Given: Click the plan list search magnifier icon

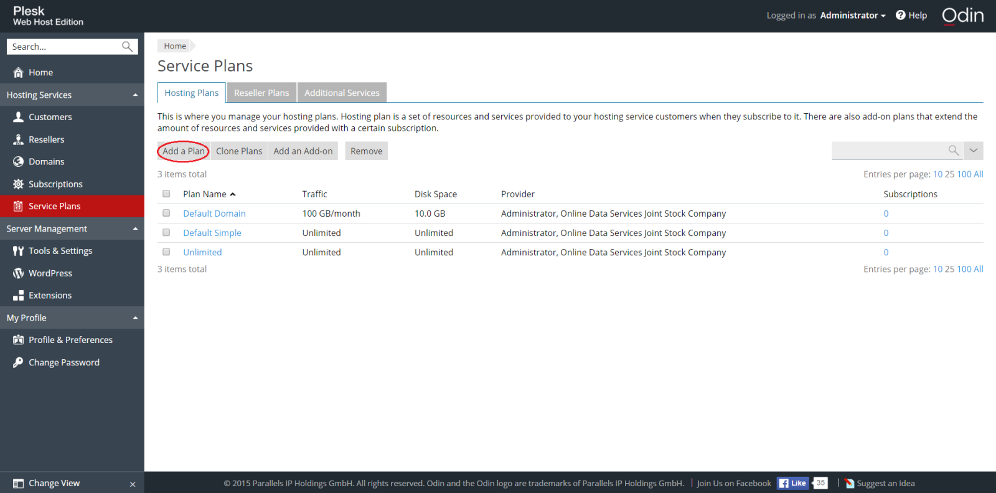Looking at the screenshot, I should (x=953, y=151).
